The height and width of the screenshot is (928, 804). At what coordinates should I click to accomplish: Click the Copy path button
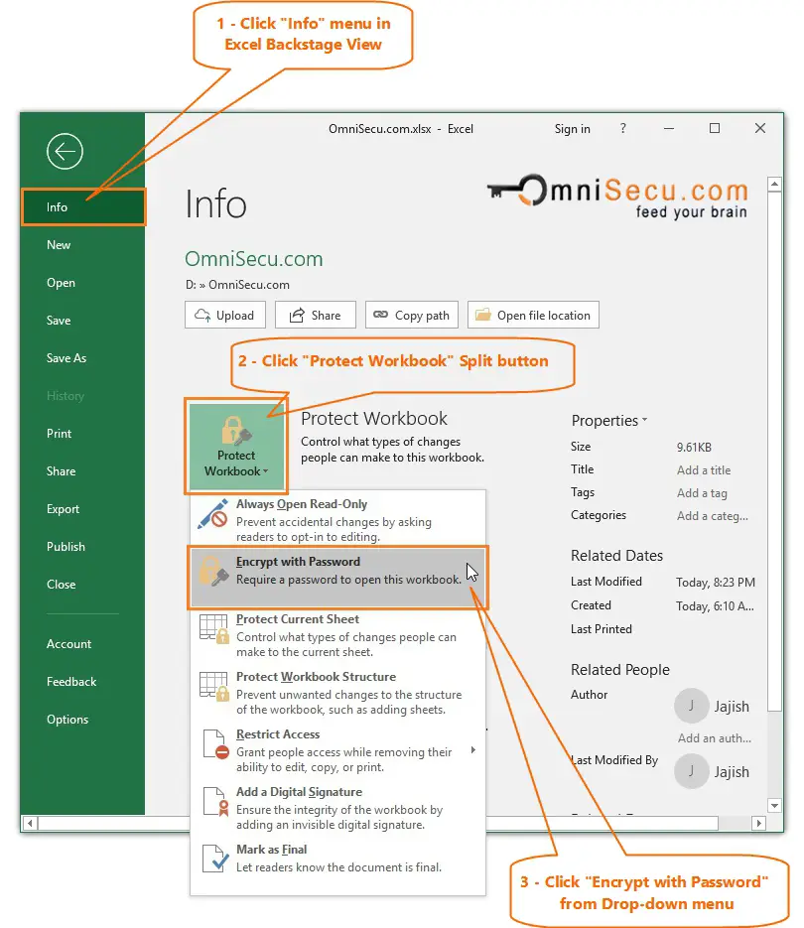click(412, 315)
